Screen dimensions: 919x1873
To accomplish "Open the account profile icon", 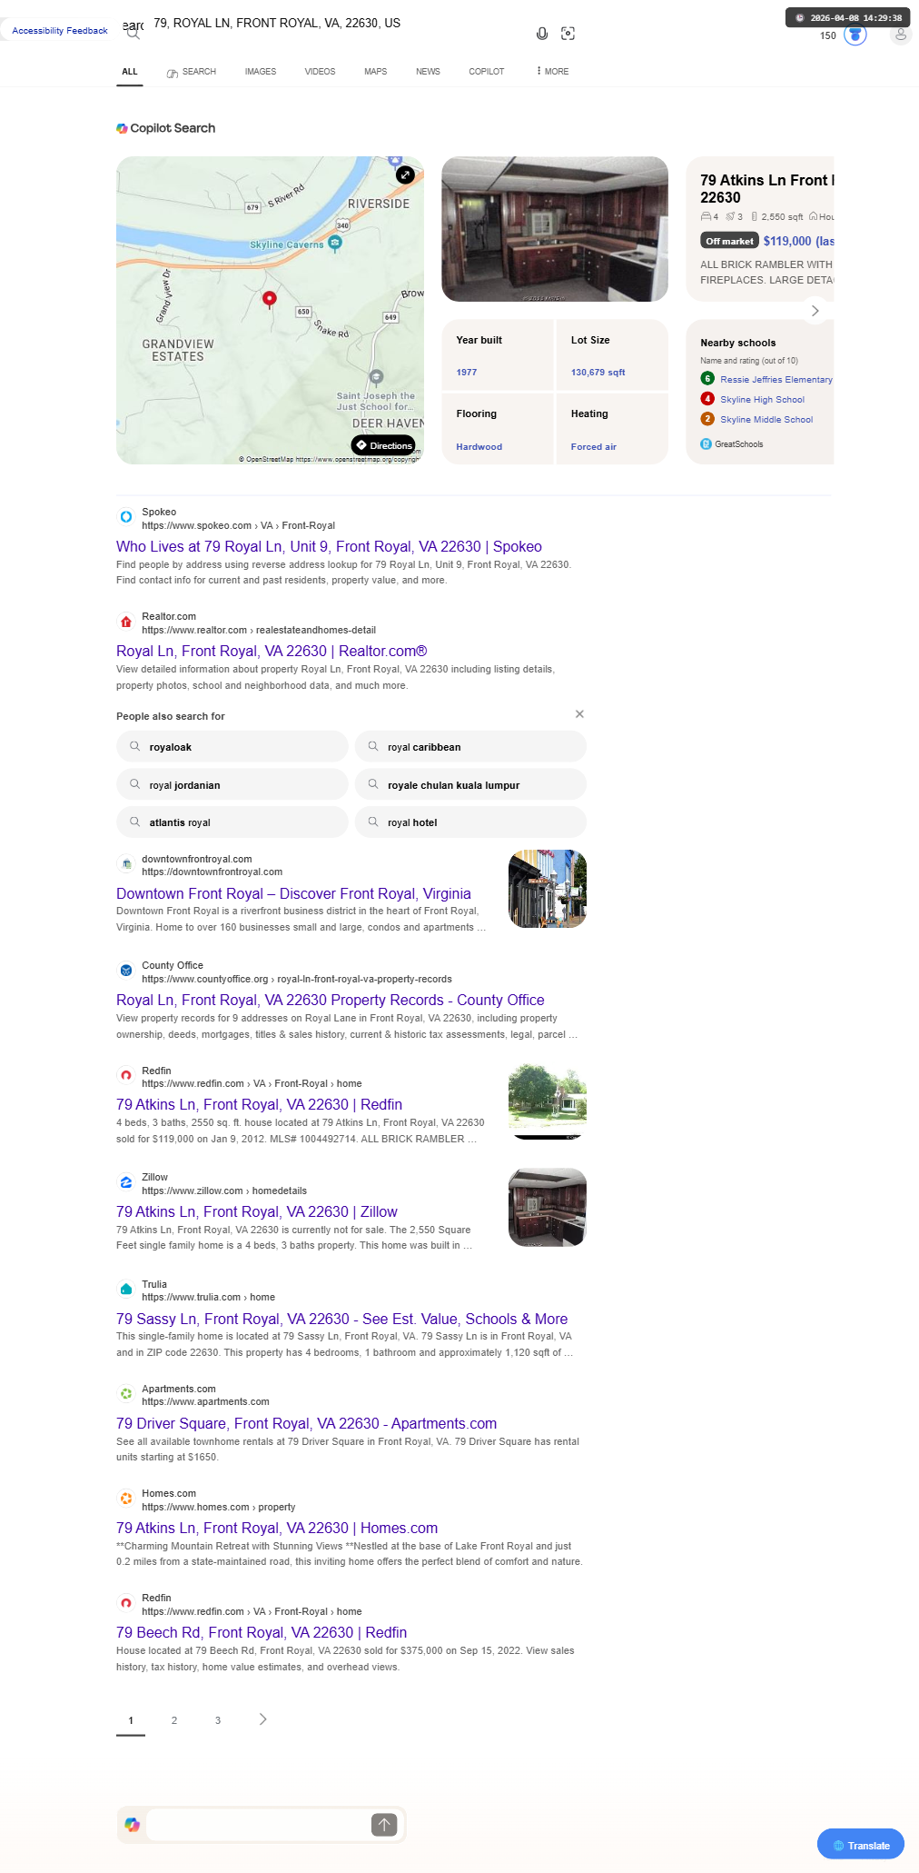I will [901, 35].
